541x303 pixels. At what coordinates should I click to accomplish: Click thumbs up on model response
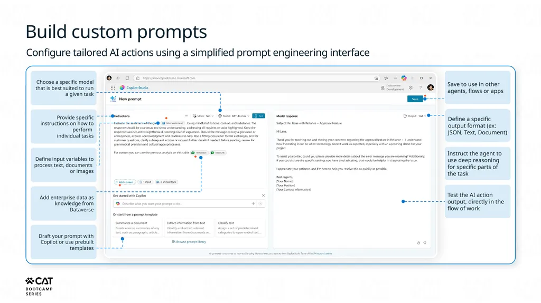tap(418, 243)
